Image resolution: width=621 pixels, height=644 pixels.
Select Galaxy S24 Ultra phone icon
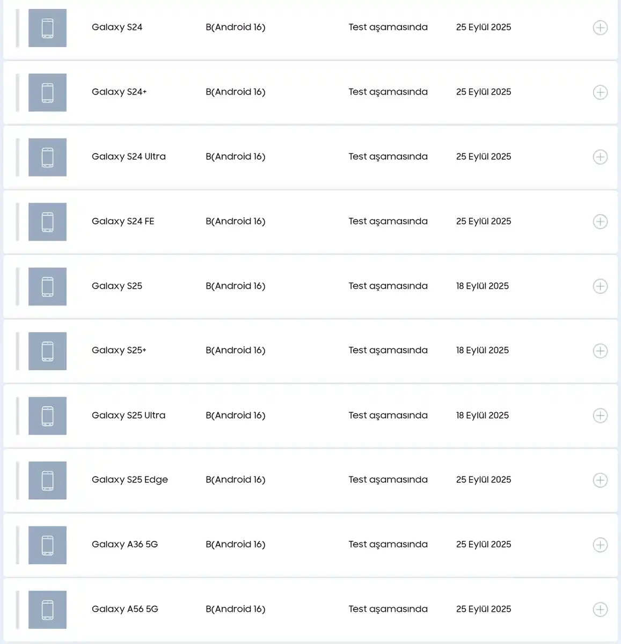point(47,157)
